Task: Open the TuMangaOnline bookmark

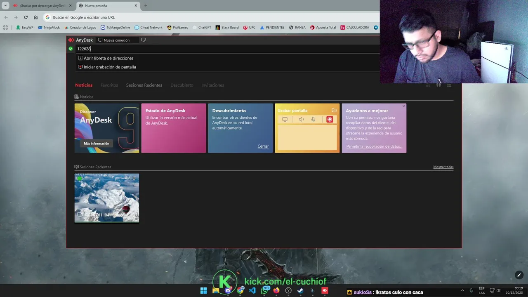Action: [115, 28]
